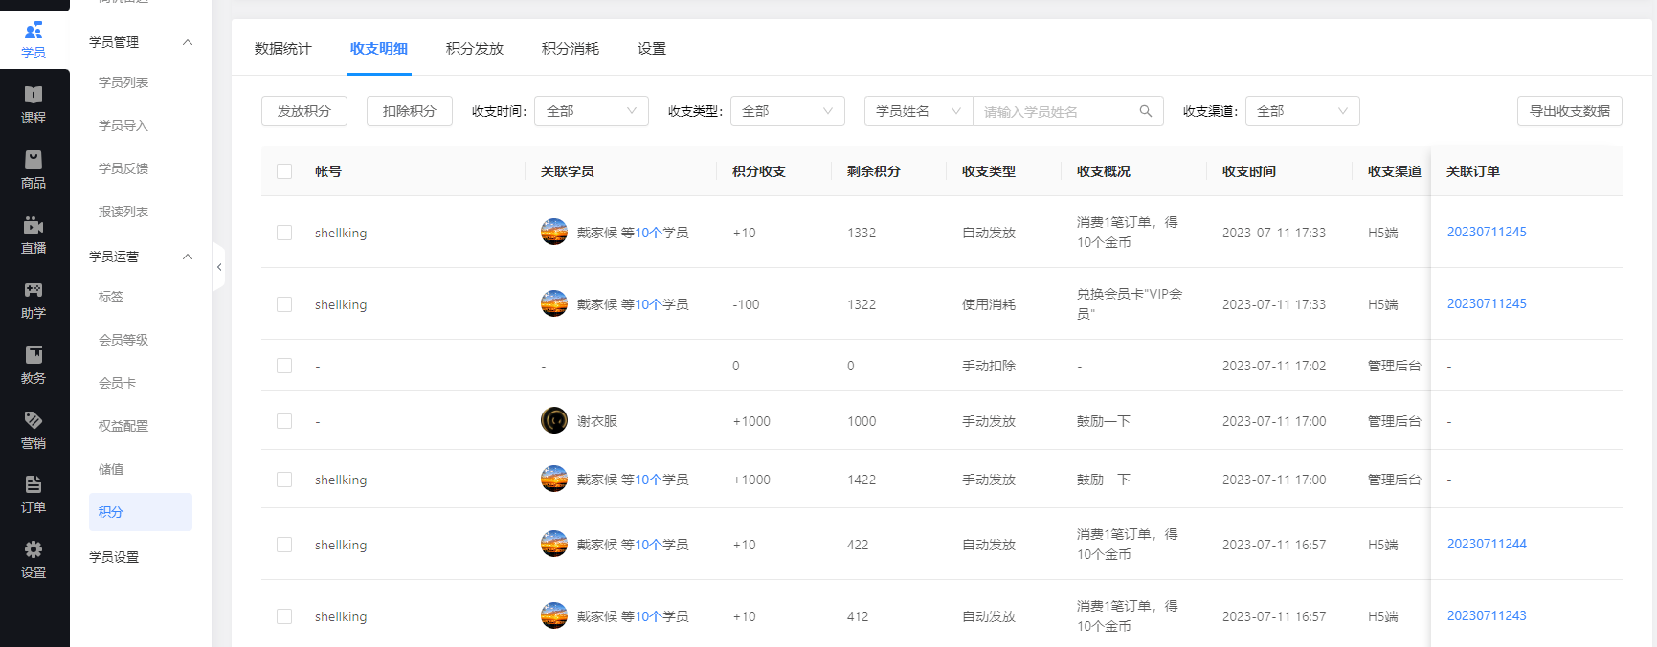Open 学员列表 in the side menu
This screenshot has height=647, width=1657.
point(123,82)
